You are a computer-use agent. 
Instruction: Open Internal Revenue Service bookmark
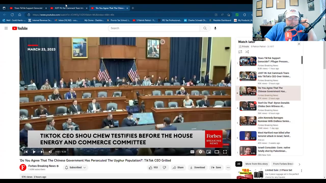(40, 20)
